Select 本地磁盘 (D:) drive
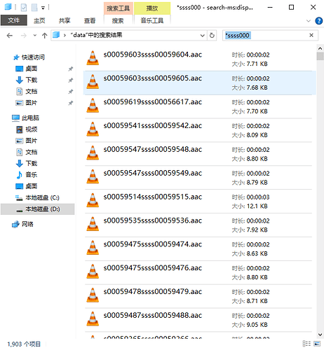The image size is (324, 350). pos(43,209)
